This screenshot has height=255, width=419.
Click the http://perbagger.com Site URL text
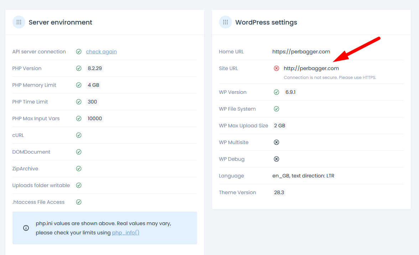[311, 68]
